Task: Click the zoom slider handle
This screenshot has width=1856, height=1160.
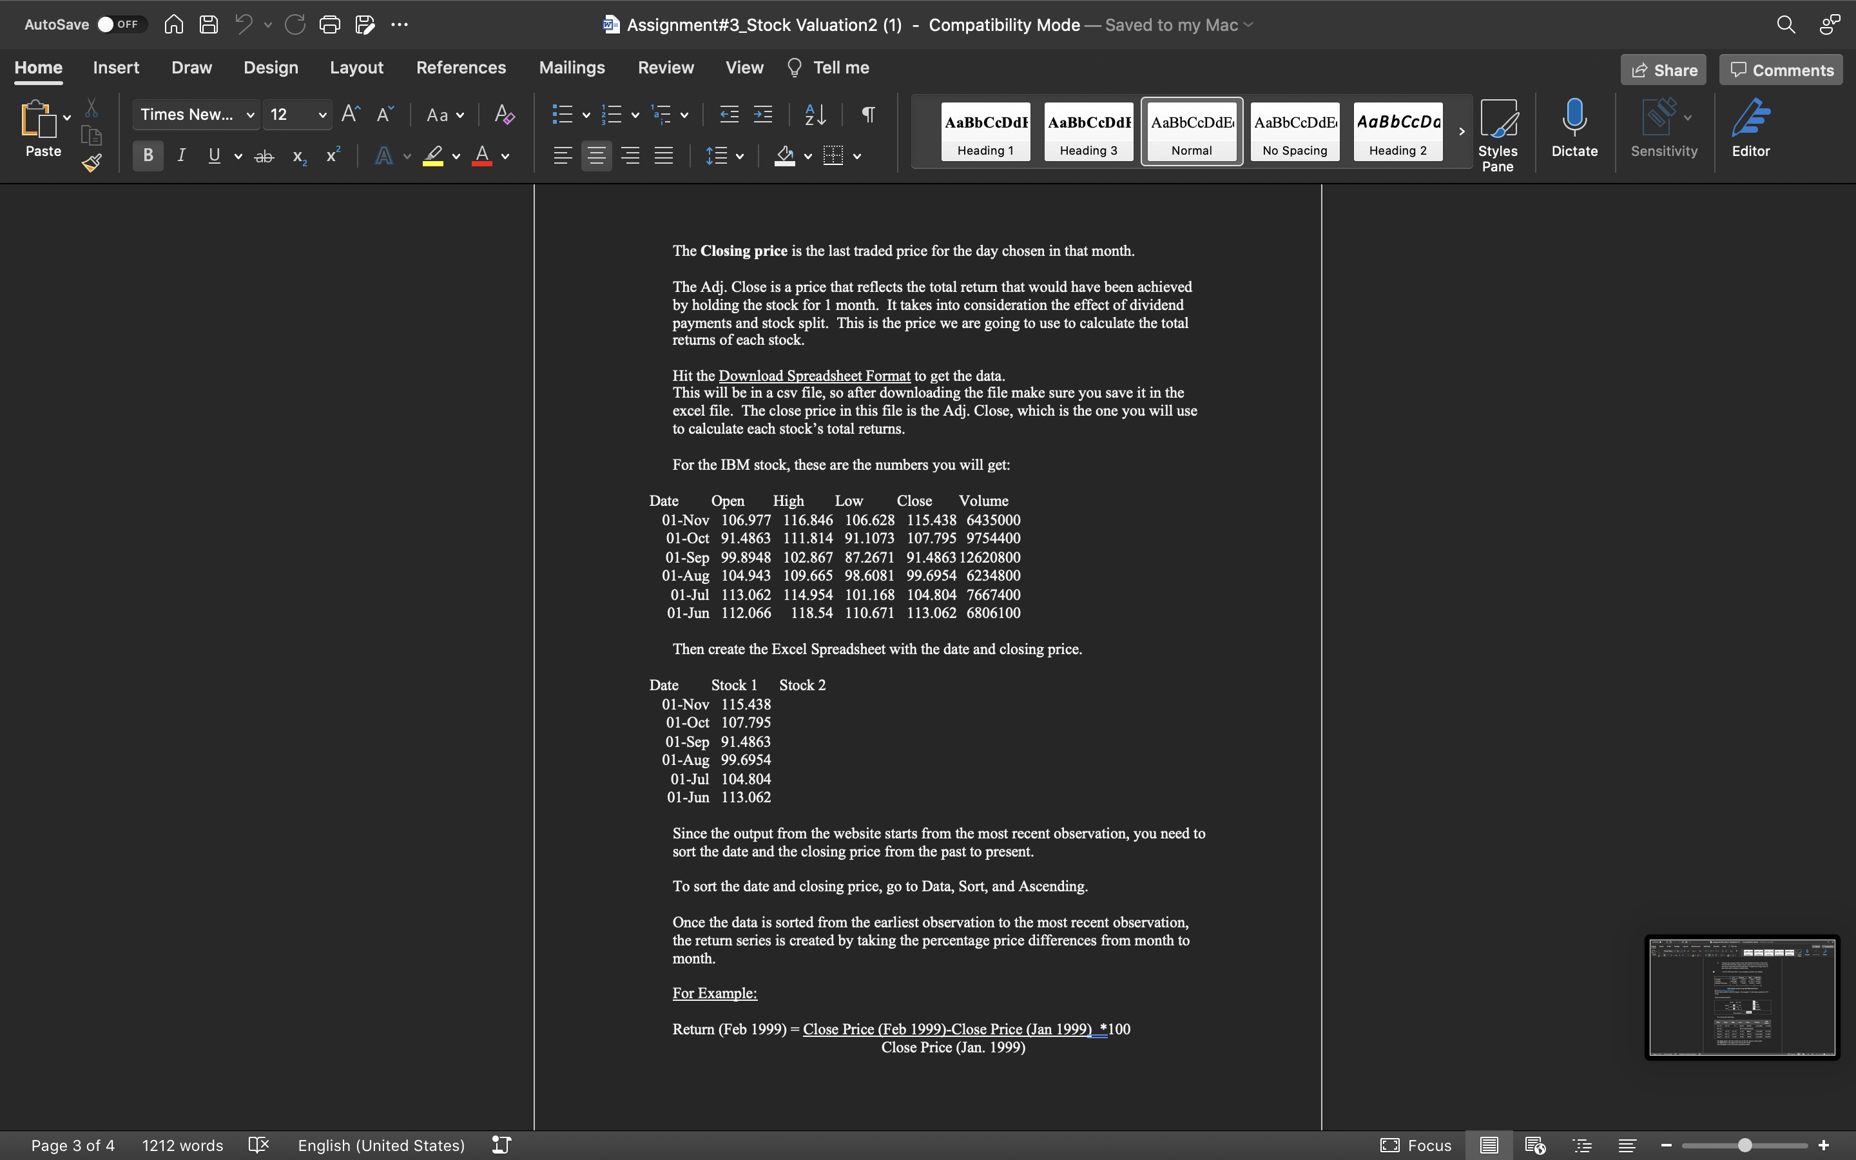Action: pos(1744,1145)
